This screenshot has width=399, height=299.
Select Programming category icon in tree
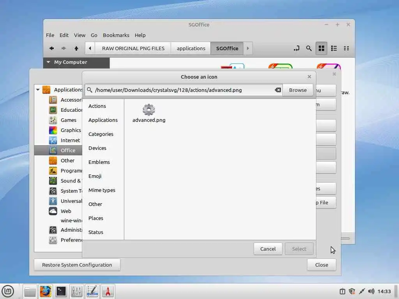pos(53,171)
